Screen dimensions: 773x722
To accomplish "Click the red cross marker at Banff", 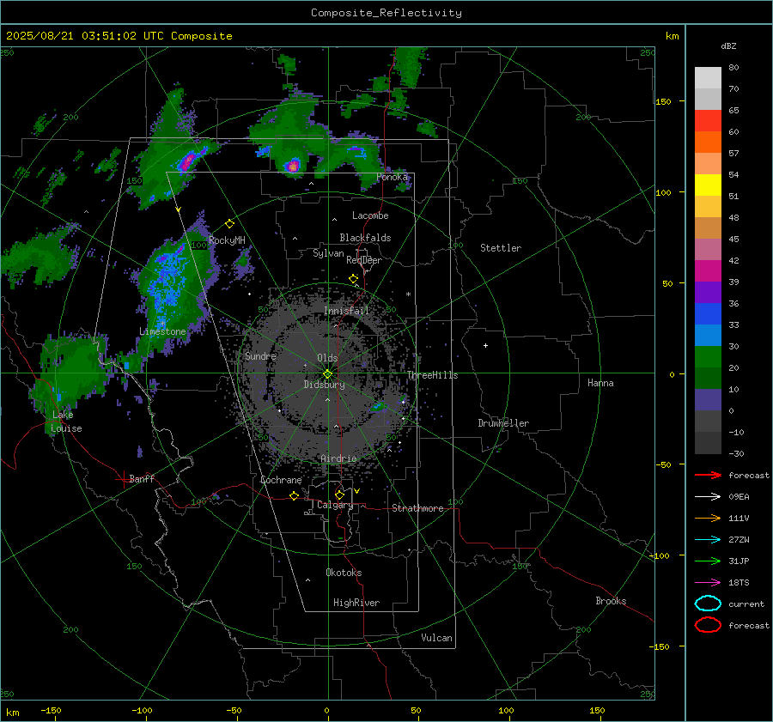I will [x=123, y=479].
